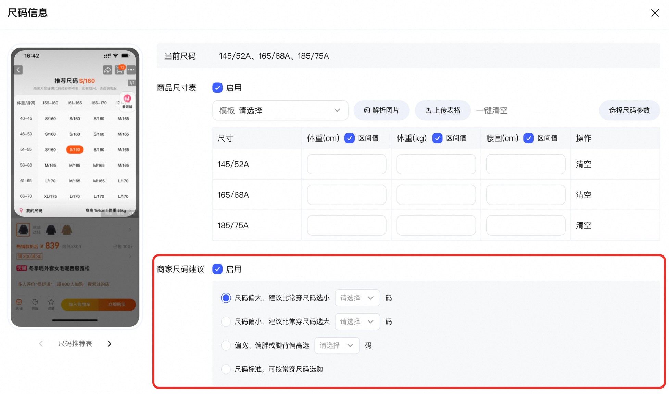This screenshot has height=394, width=669.
Task: Click 腰围(cm) input for 185/75A
Action: [526, 225]
